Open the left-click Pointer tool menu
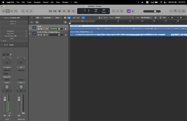The height and width of the screenshot is (121, 187). (x=100, y=18)
